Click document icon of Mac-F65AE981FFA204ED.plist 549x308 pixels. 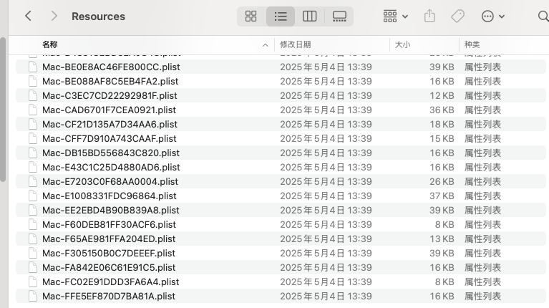pos(33,239)
